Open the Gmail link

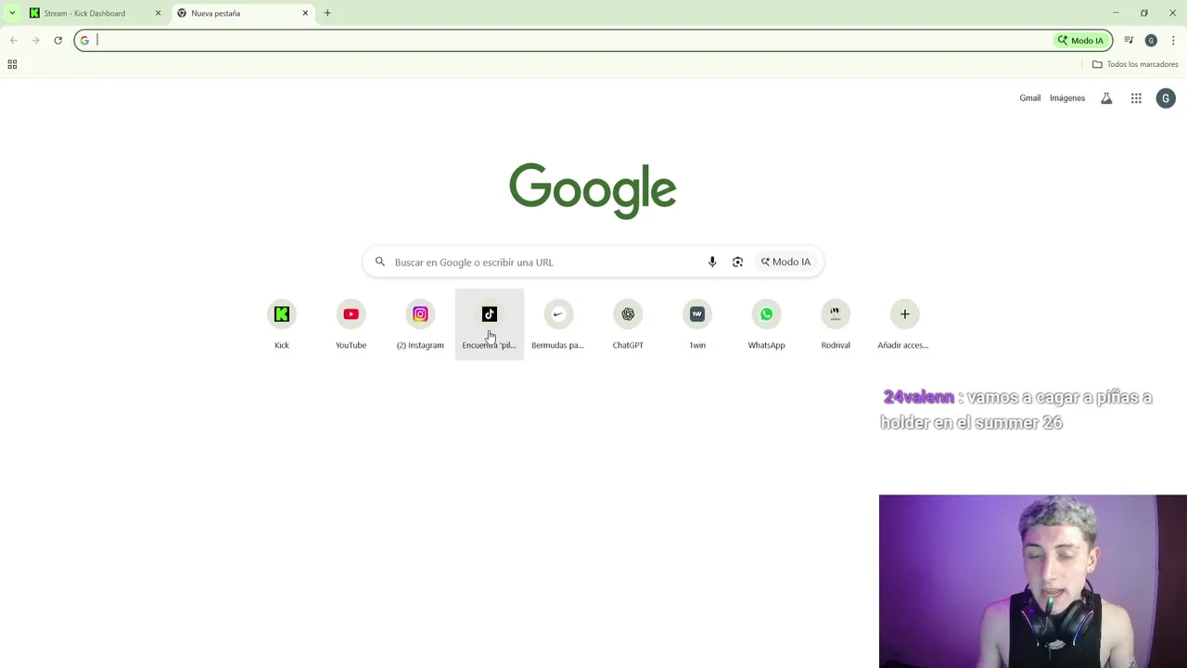tap(1029, 98)
